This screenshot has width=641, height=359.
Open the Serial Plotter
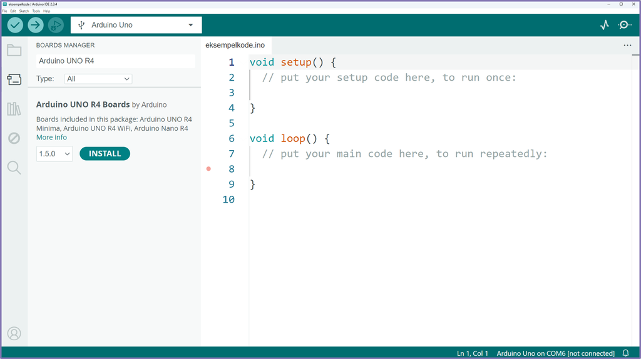(605, 25)
